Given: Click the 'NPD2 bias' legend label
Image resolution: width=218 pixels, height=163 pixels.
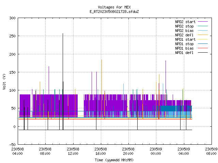Looking at the screenshot, I should pyautogui.click(x=184, y=31).
